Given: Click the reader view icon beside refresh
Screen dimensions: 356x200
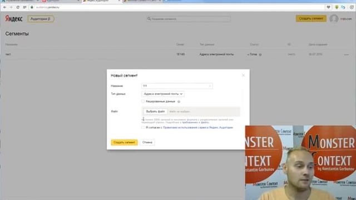Looking at the screenshot, I should (x=24, y=7).
